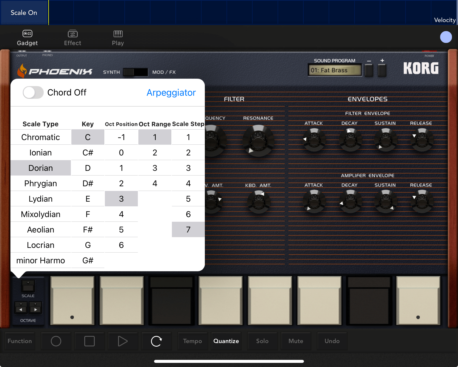The image size is (458, 367).
Task: Adjust Amplifier Envelope Attack knob
Action: [314, 202]
